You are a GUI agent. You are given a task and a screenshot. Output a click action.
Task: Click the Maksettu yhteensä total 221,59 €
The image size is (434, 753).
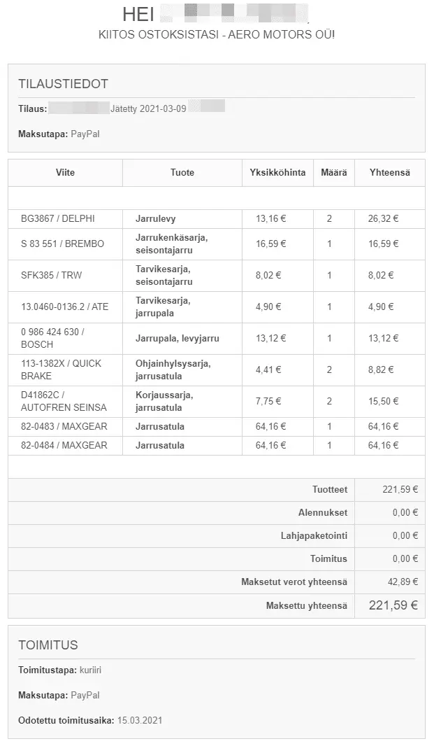click(393, 605)
